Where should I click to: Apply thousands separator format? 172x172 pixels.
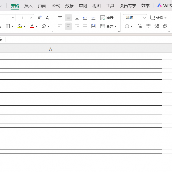tap(148, 26)
